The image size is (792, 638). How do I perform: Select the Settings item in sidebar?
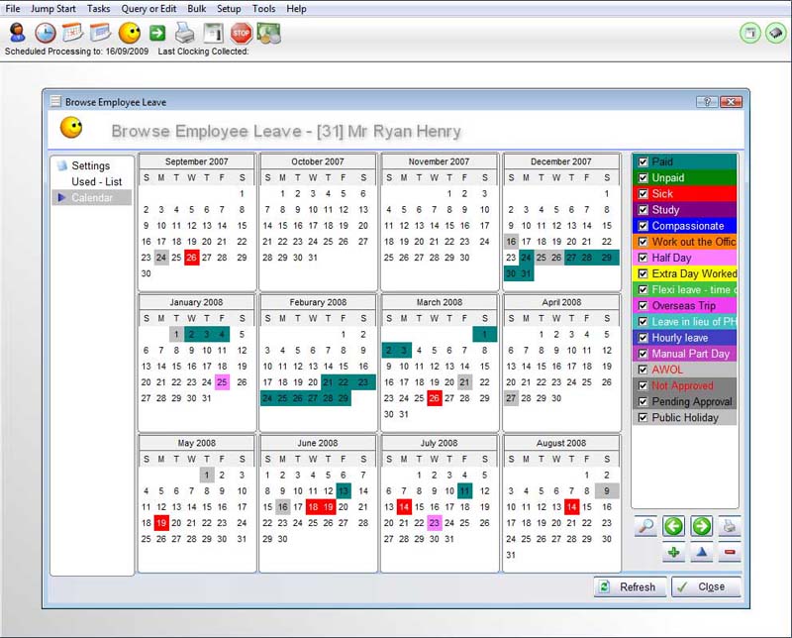click(x=90, y=166)
